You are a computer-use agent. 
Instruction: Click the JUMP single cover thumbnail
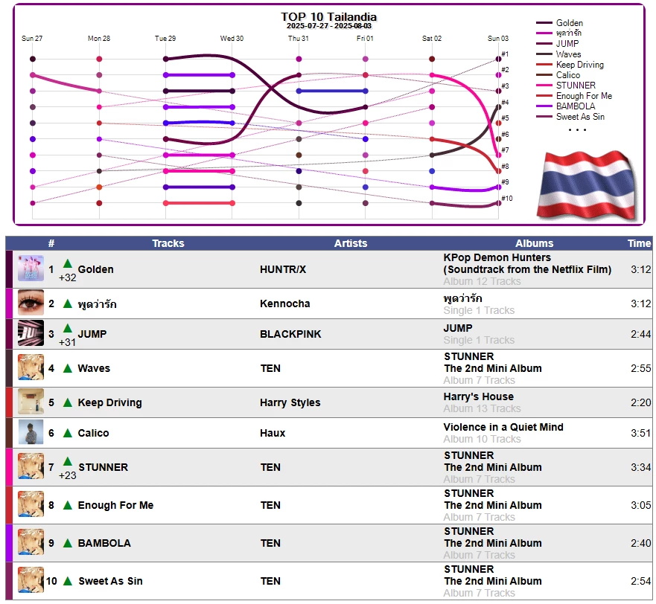(31, 333)
